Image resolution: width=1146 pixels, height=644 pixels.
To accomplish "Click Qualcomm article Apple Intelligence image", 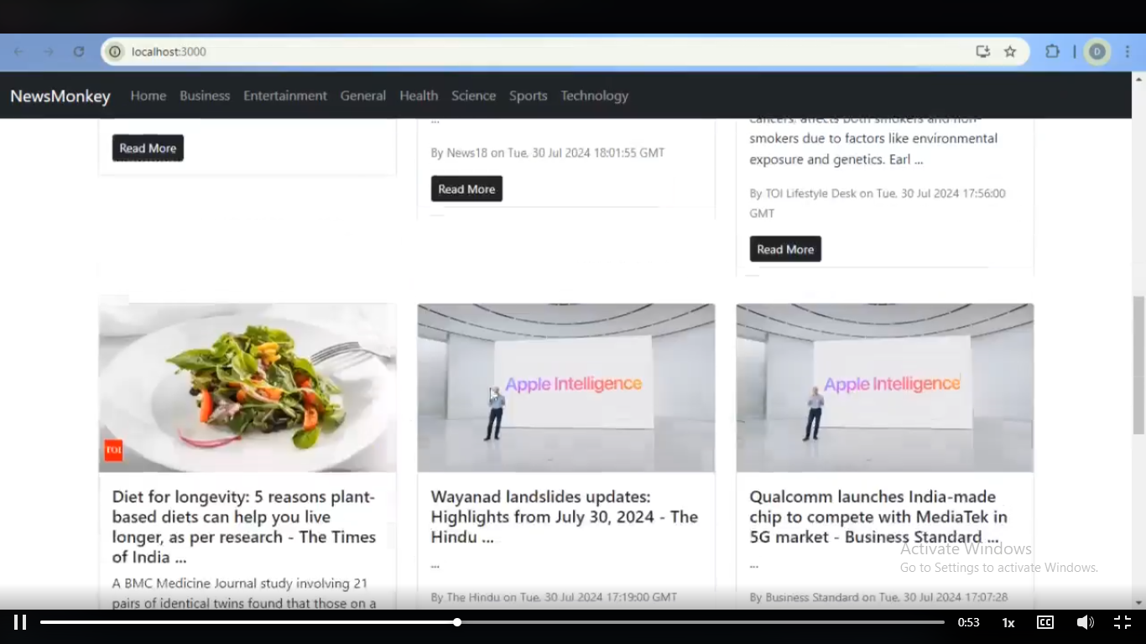I will [885, 388].
